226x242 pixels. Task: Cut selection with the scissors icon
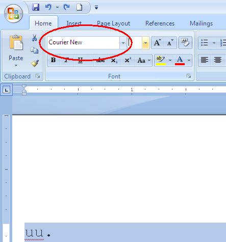(35, 38)
